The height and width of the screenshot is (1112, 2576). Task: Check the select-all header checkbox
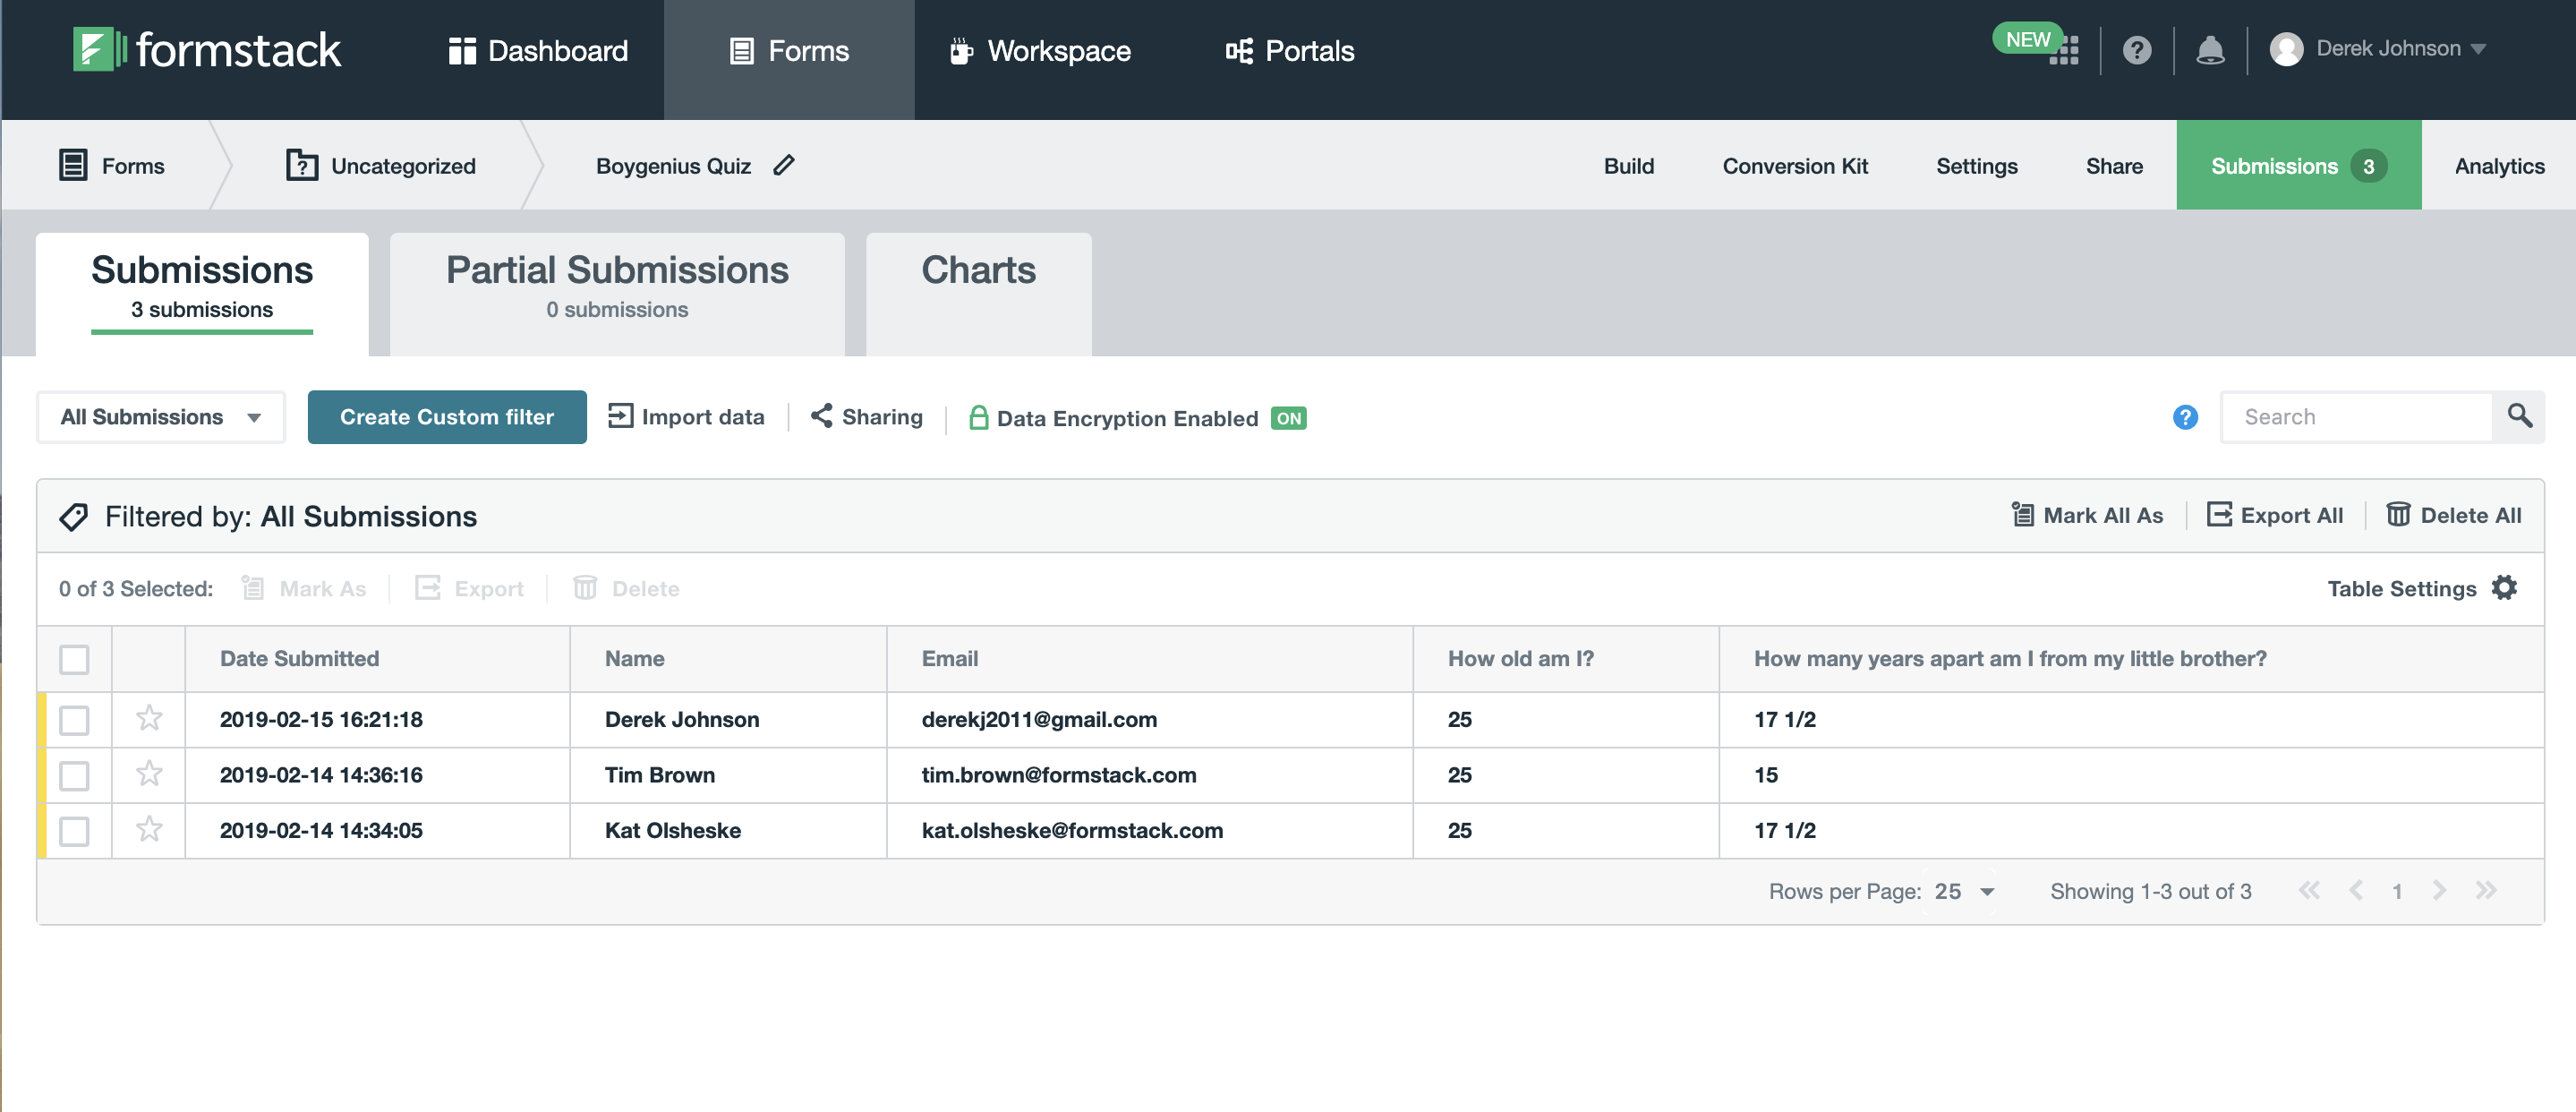click(74, 659)
